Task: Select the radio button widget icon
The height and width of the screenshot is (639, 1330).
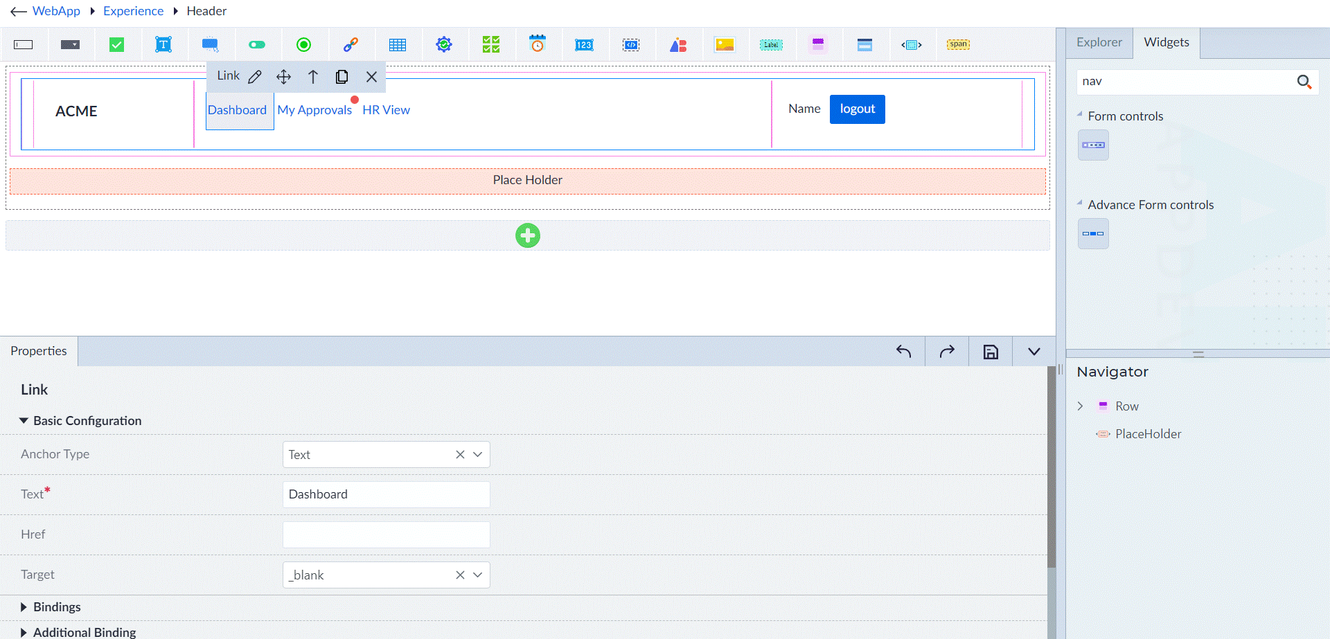Action: (x=303, y=45)
